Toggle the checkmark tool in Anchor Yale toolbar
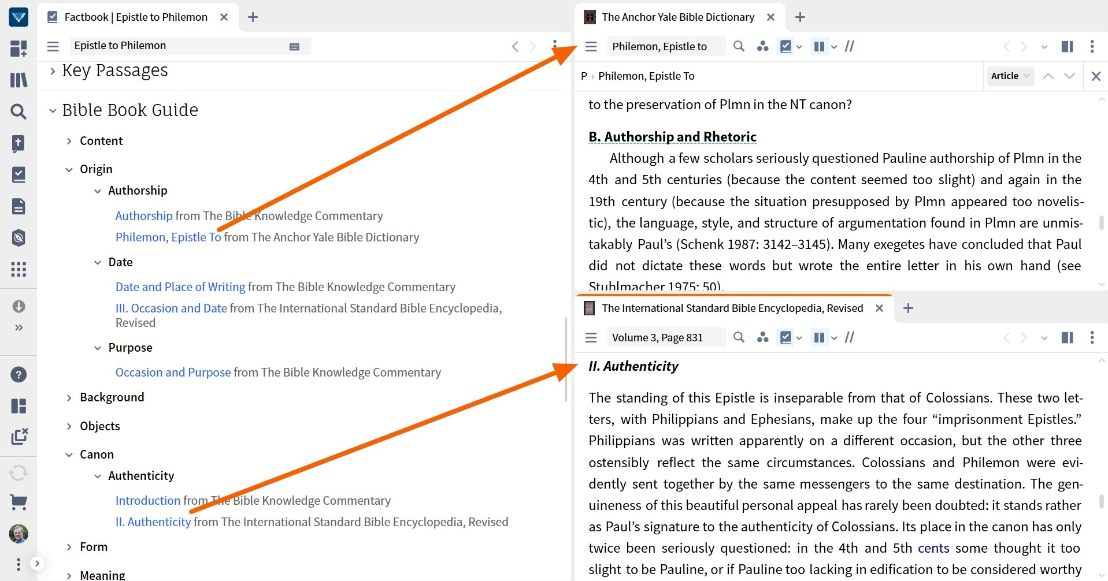1108x581 pixels. (x=785, y=46)
